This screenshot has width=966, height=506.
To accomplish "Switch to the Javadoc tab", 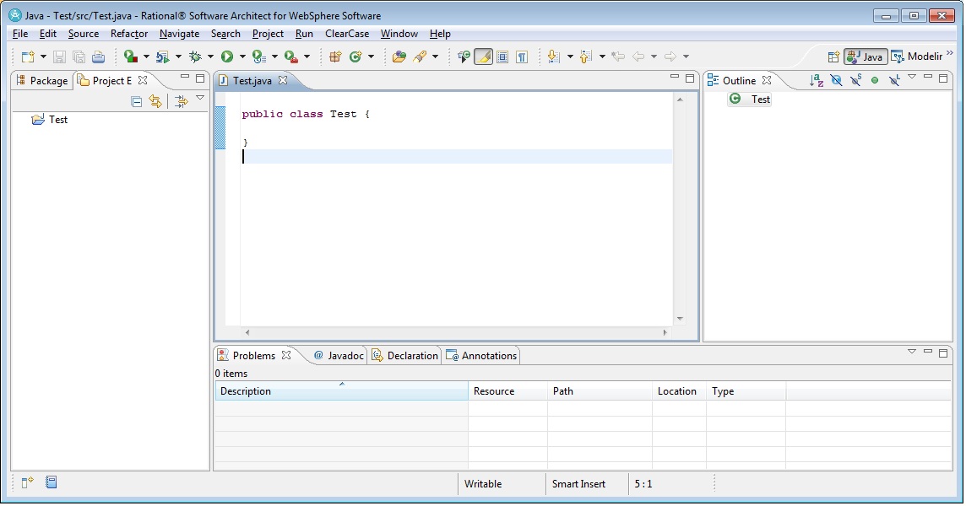I will (x=338, y=356).
